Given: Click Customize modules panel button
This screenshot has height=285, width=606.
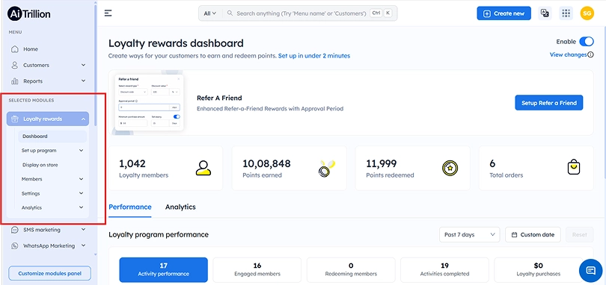Looking at the screenshot, I should [x=50, y=273].
